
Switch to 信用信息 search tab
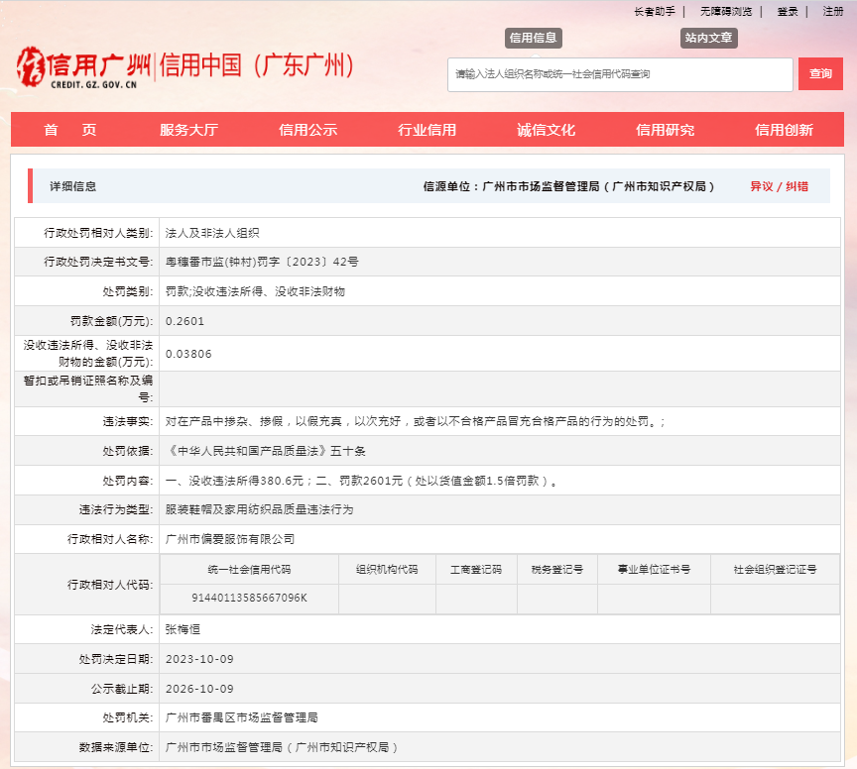point(533,38)
